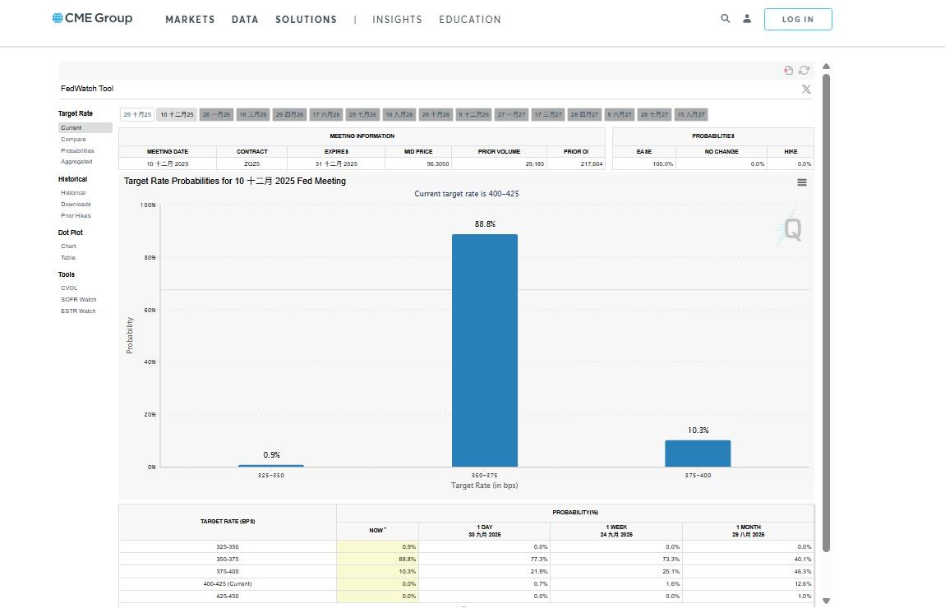Click the refresh icon above FedWatch Tool
Screen dimensions: 945x608
[804, 71]
